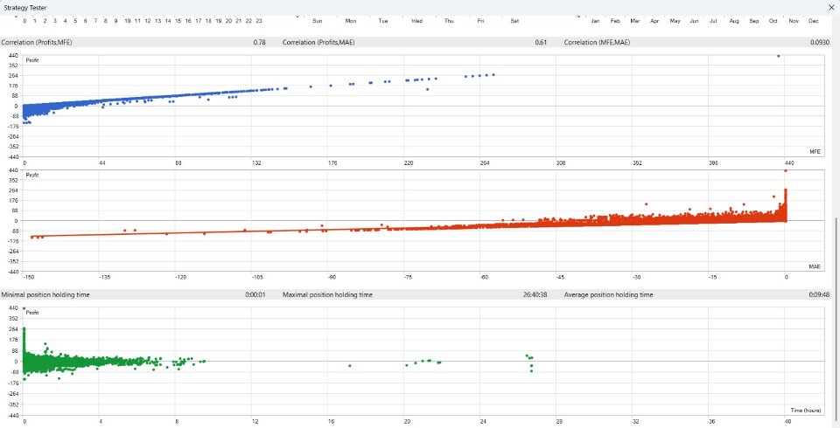Click the 'Feb' month axis label

coord(615,21)
